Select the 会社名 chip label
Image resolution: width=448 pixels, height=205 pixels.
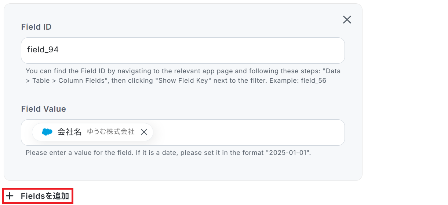click(x=69, y=132)
